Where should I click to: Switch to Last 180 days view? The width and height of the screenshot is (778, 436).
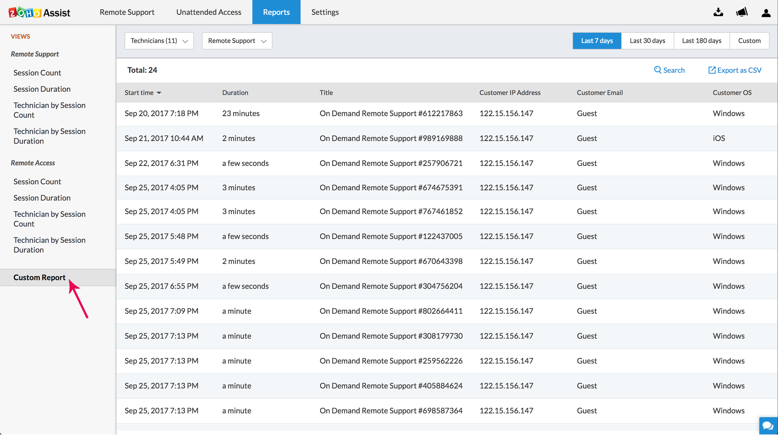701,40
